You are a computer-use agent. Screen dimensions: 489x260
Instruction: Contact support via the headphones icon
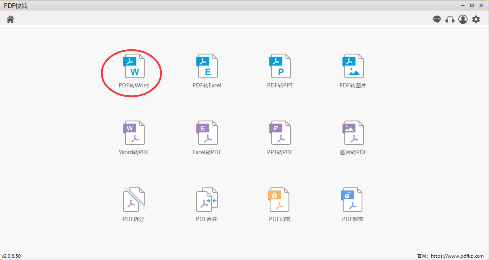click(450, 20)
